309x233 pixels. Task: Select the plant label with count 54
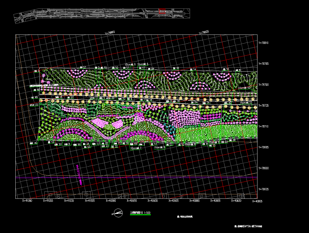click(194, 102)
